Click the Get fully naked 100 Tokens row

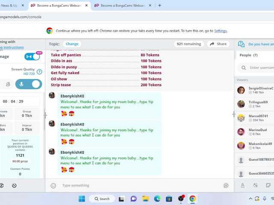[x=106, y=73]
